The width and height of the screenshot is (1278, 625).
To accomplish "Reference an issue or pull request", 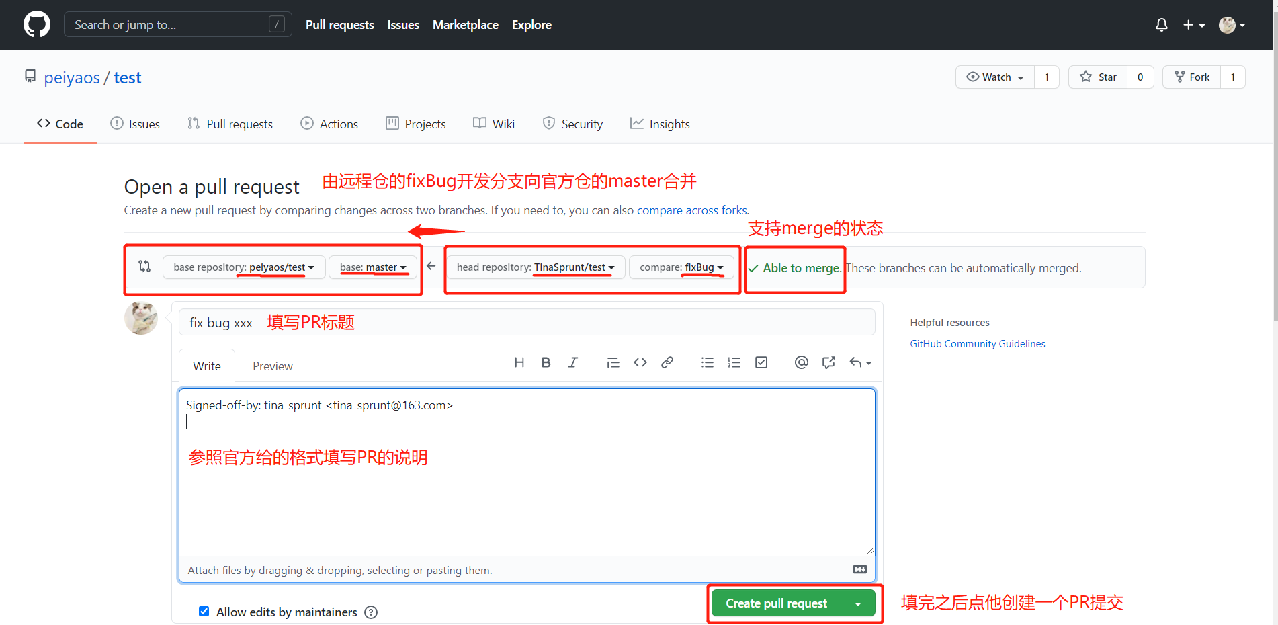I will coord(828,362).
